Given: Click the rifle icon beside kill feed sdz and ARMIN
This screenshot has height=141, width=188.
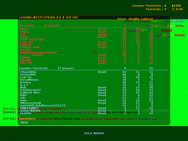Looking at the screenshot, I should tap(167, 35).
